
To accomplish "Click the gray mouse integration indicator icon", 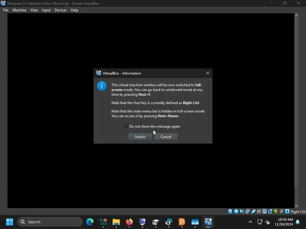I will [281, 211].
